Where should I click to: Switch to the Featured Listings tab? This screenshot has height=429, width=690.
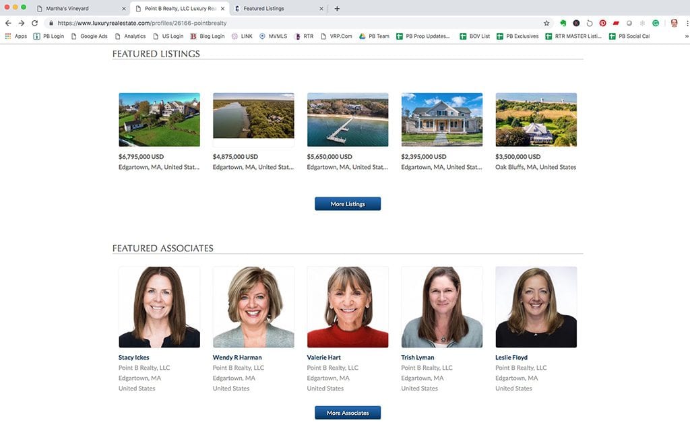(x=276, y=8)
